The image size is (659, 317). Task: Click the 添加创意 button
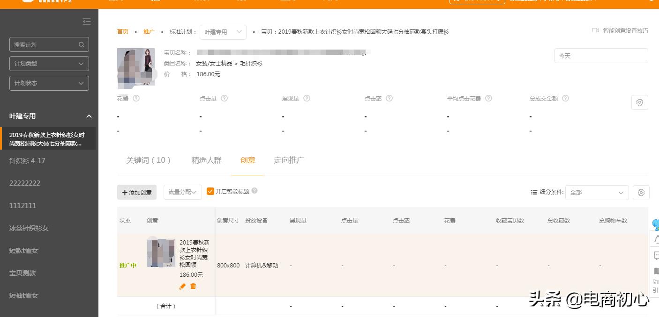pos(136,192)
